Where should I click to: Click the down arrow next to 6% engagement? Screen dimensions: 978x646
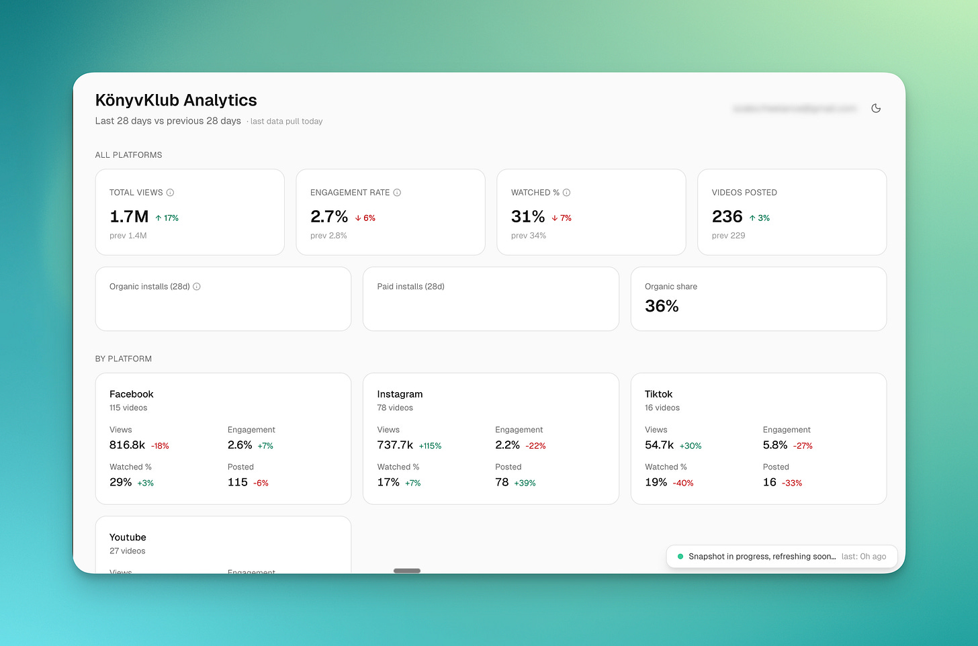359,218
